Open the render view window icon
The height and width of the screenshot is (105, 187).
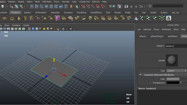pyautogui.click(x=126, y=6)
